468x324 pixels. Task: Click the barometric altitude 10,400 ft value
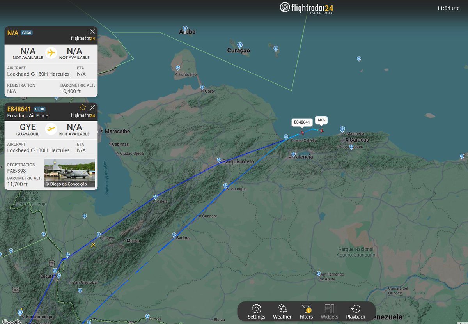tap(71, 91)
